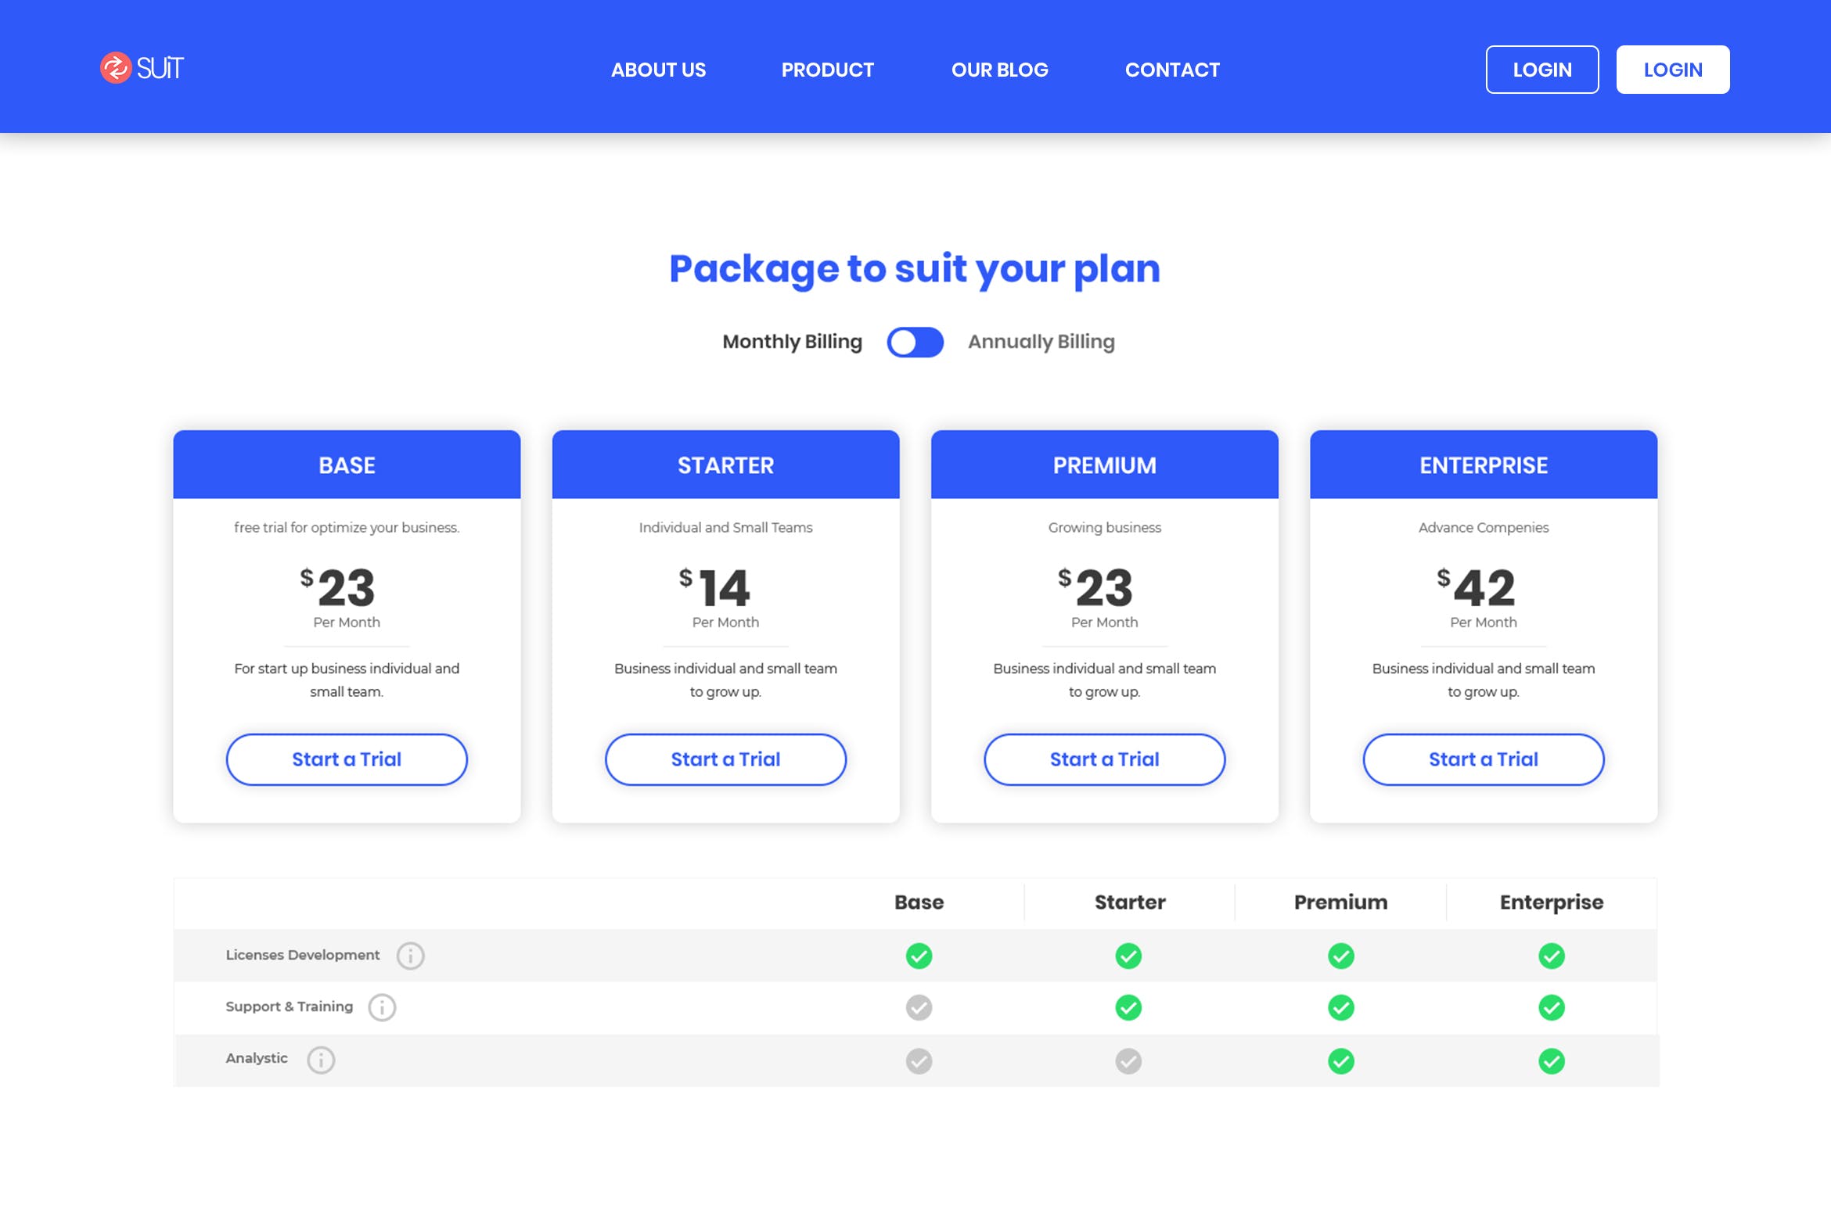The width and height of the screenshot is (1831, 1220).
Task: Click the info icon beside Support & Training
Action: (x=382, y=1007)
